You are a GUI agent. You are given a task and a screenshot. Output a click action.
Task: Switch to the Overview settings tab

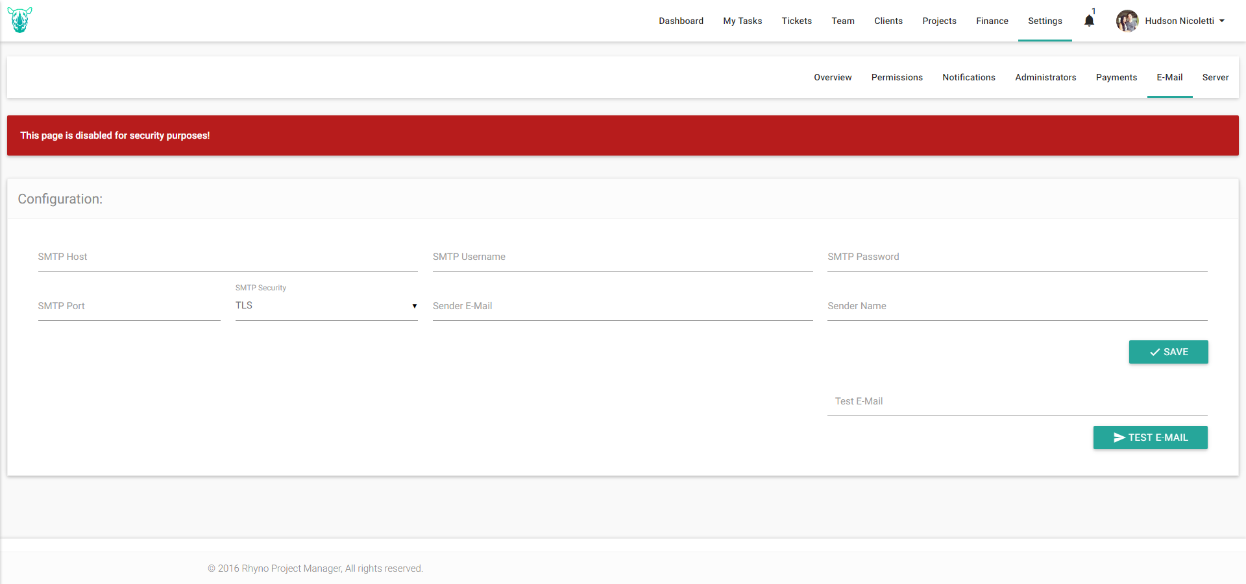coord(833,77)
